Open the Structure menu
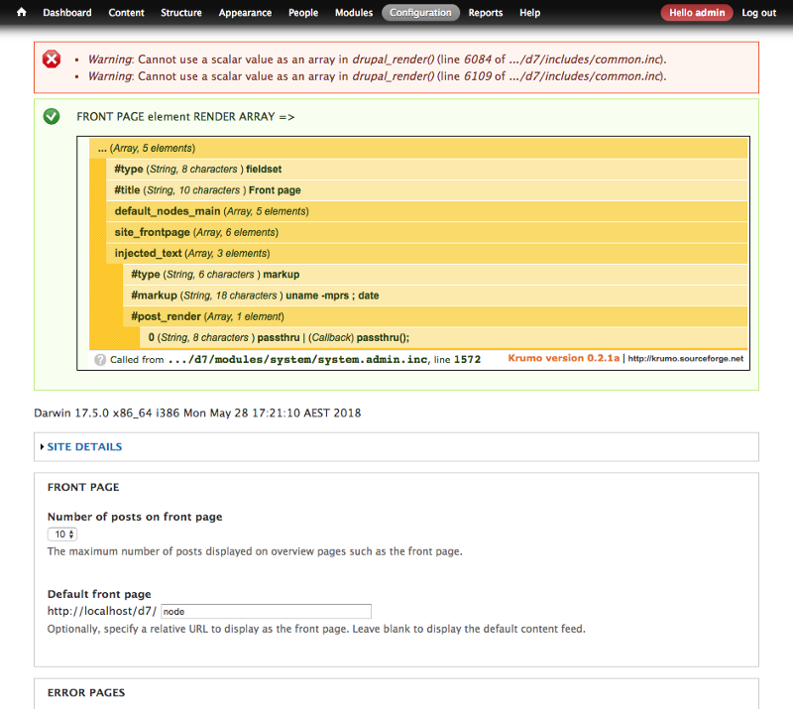793x709 pixels. (x=181, y=13)
